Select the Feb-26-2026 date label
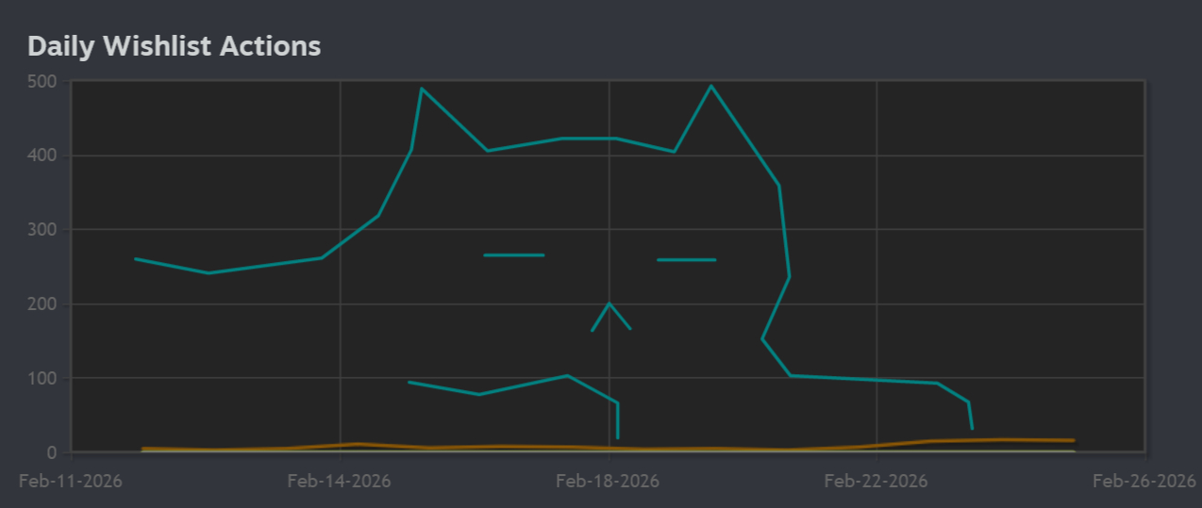This screenshot has width=1202, height=508. click(x=1144, y=481)
